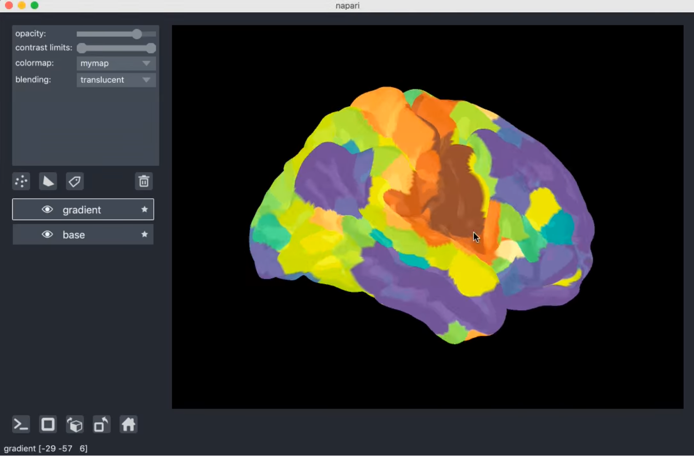Reset view with the home button

pyautogui.click(x=128, y=424)
